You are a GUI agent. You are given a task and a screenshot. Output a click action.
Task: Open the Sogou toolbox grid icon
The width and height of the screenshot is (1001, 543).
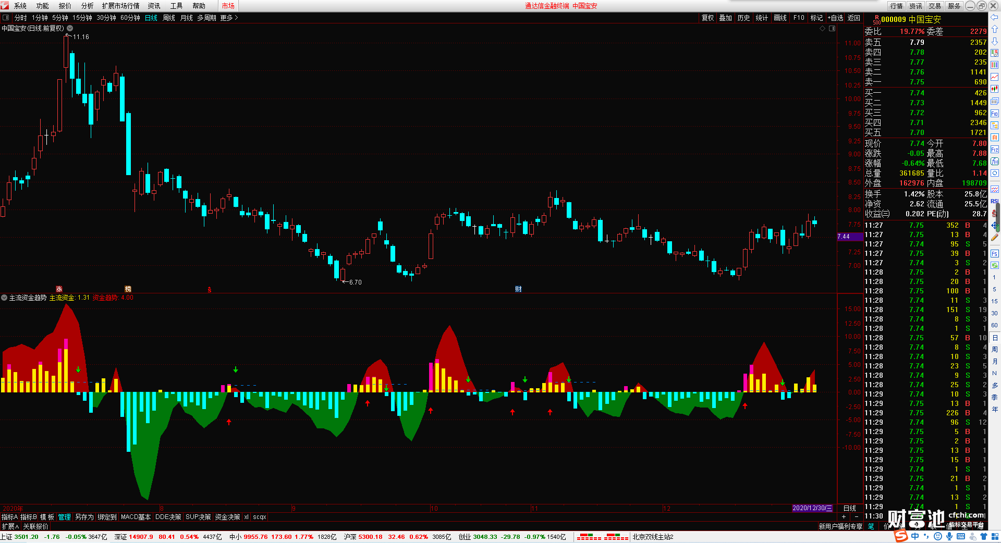pyautogui.click(x=995, y=536)
